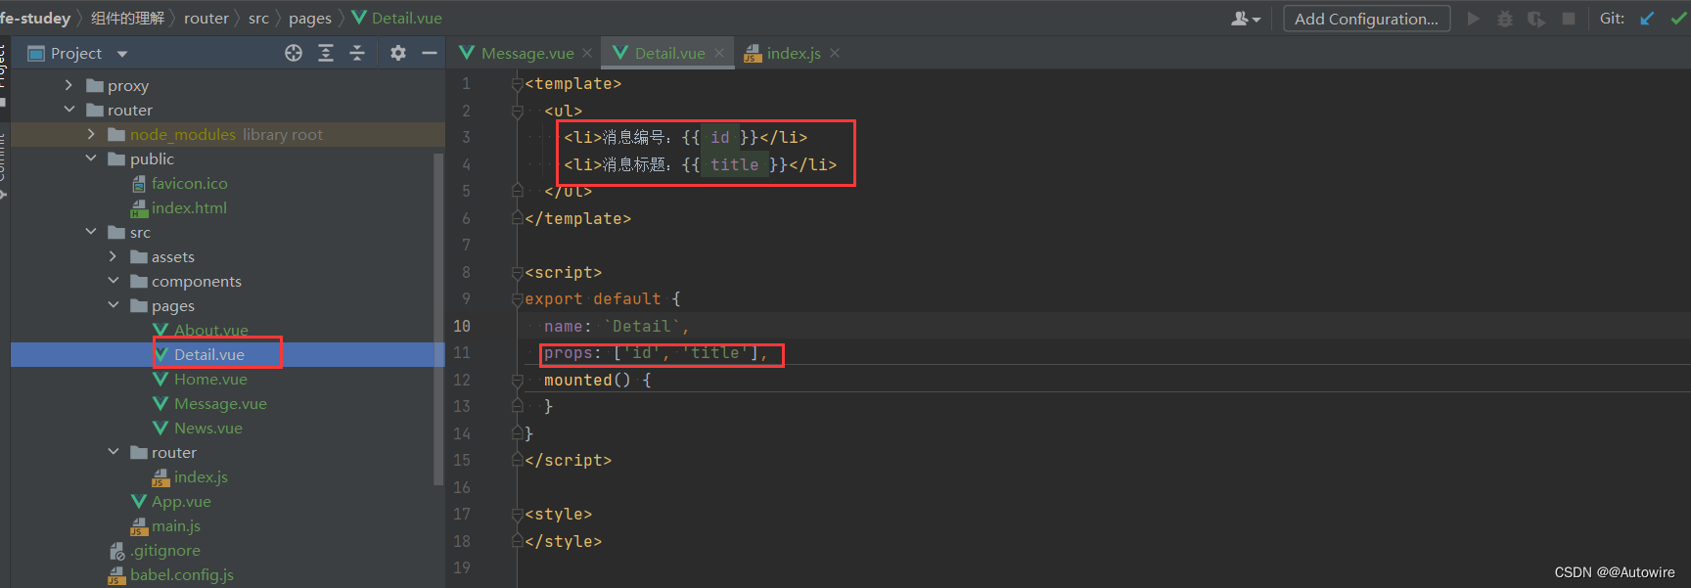1691x588 pixels.
Task: Close the index.js tab
Action: (x=835, y=53)
